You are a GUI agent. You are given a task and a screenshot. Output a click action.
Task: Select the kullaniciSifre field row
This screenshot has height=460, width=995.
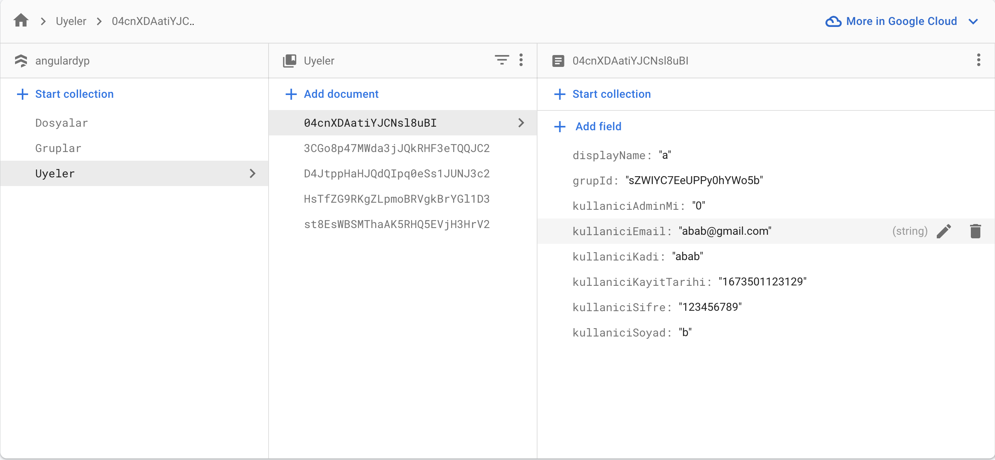(658, 307)
